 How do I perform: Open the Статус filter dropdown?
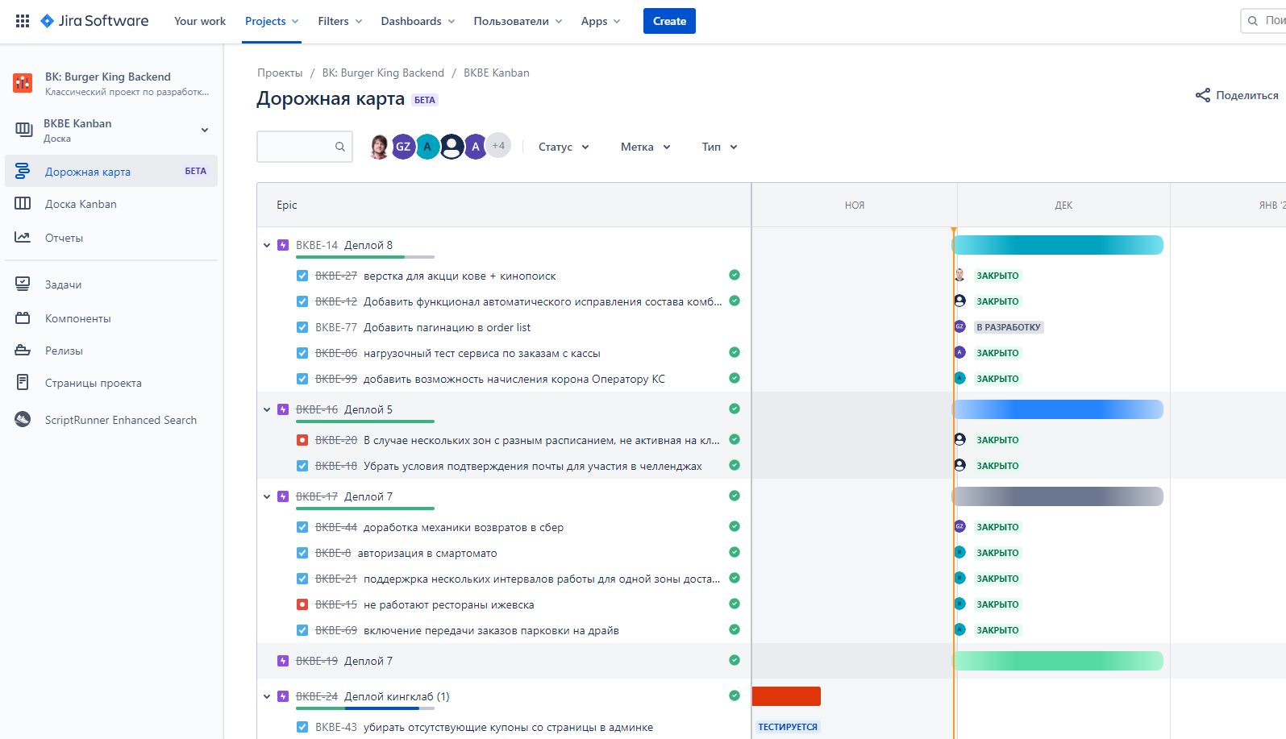(564, 147)
